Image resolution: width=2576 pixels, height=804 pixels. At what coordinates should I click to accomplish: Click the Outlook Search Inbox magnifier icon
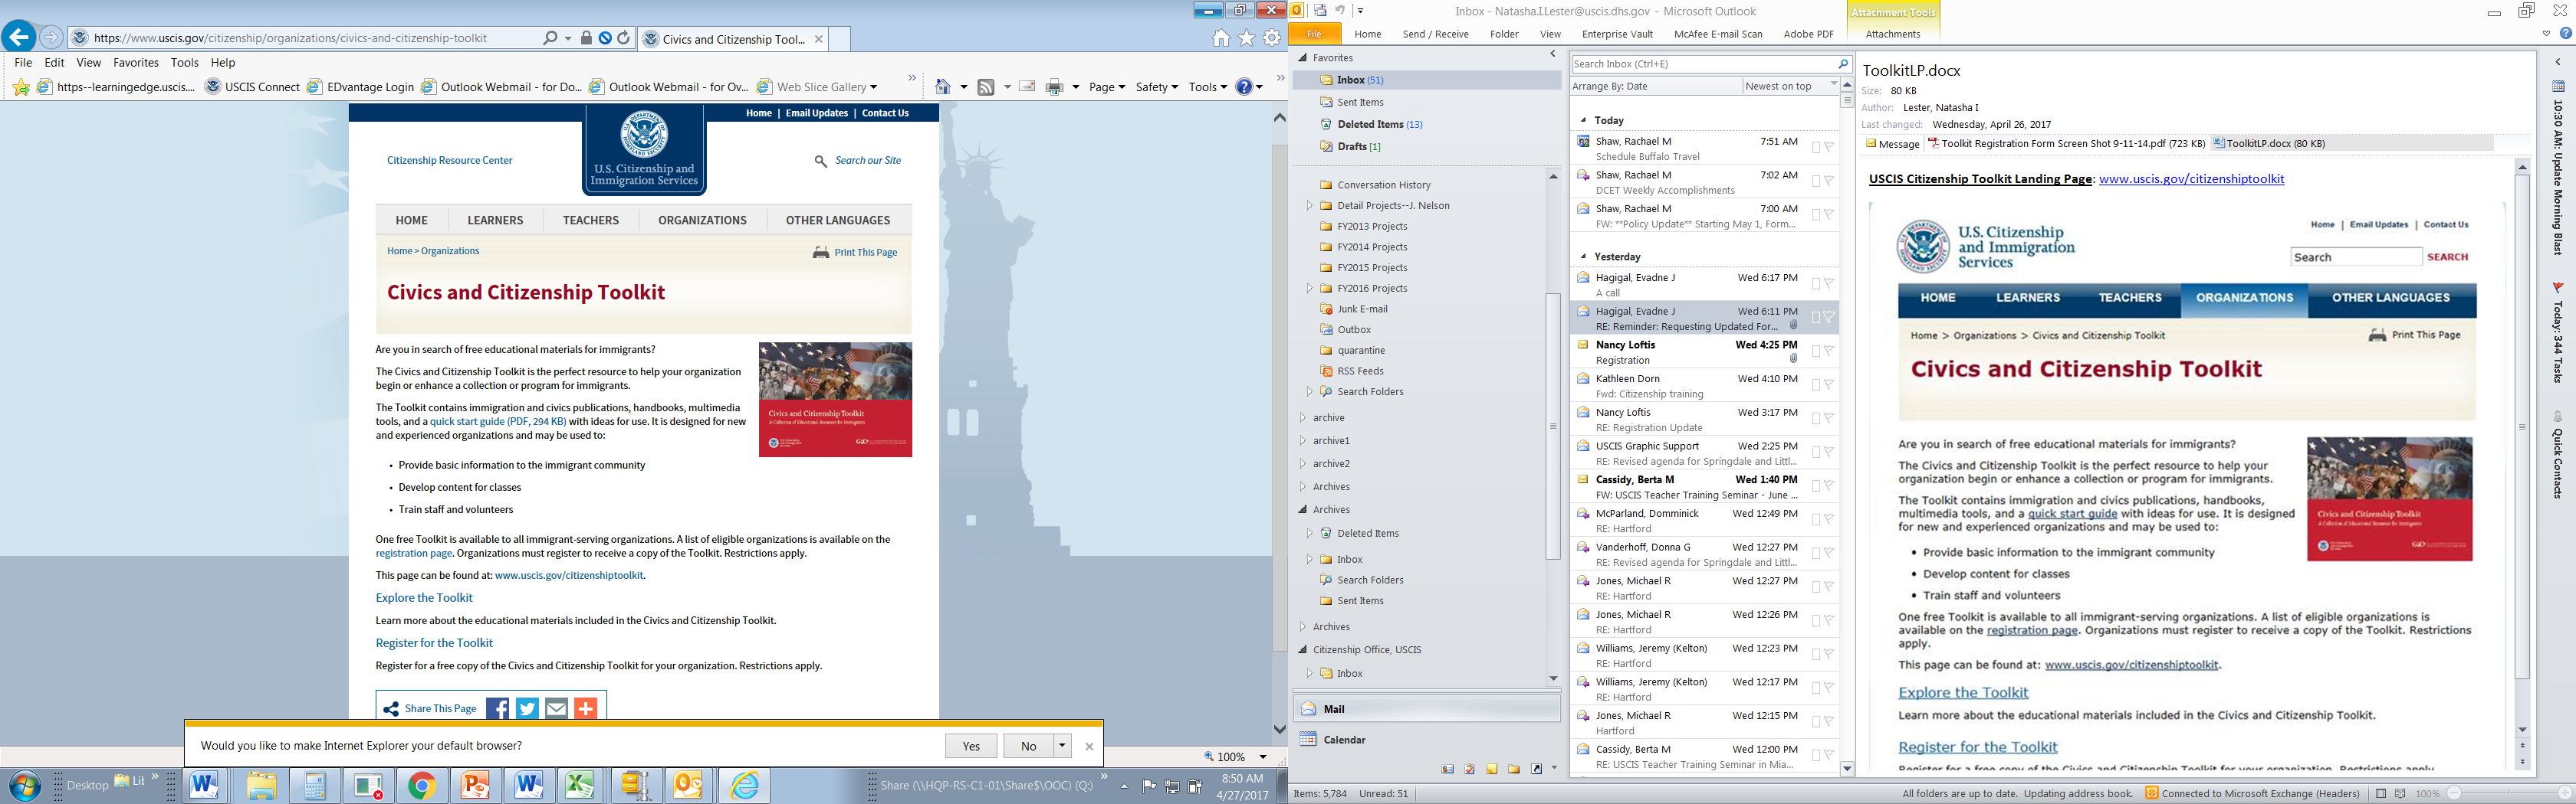point(1842,64)
